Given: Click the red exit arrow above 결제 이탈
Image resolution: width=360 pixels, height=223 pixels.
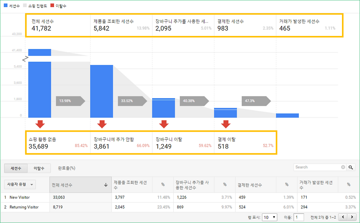Looking at the screenshot, I should tap(226, 124).
